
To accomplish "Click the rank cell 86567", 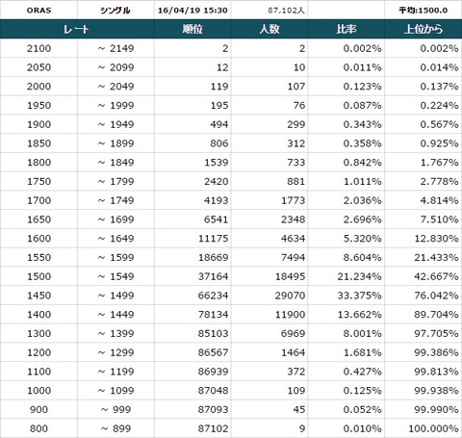I will pos(192,352).
